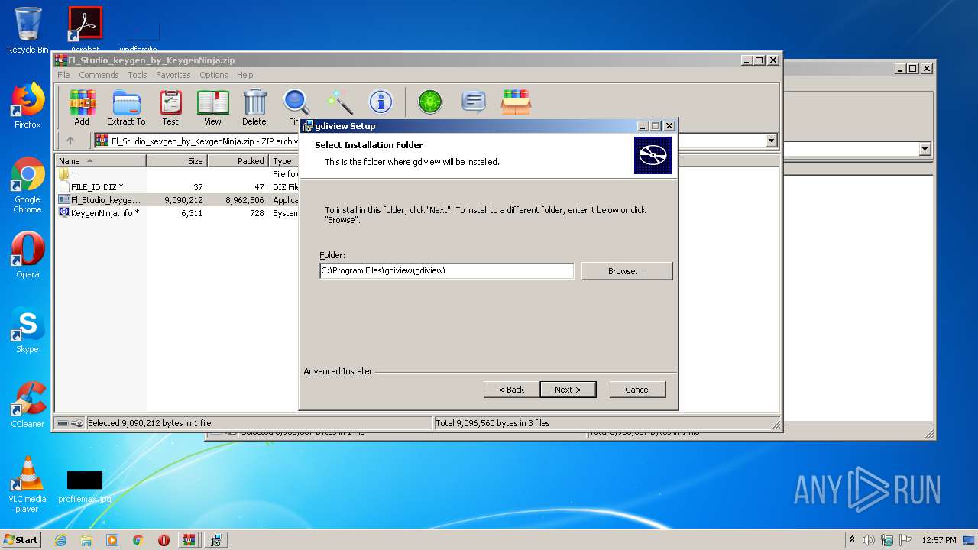The width and height of the screenshot is (978, 550).
Task: Click Chrome icon in the taskbar
Action: point(138,540)
